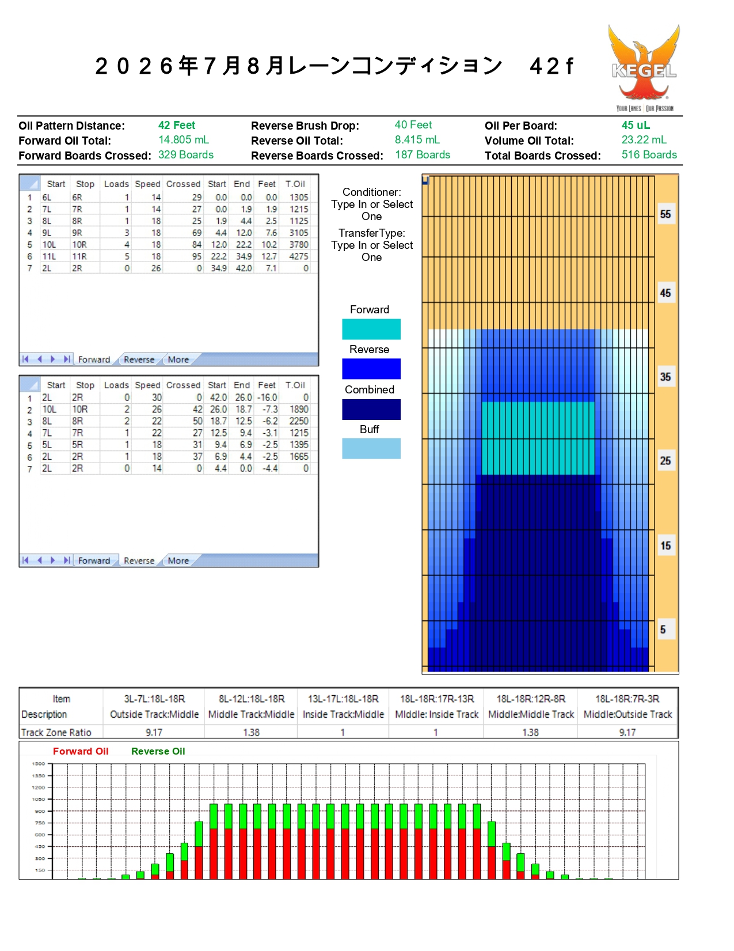The image size is (734, 951).
Task: Click the Kegel logo
Action: (644, 68)
